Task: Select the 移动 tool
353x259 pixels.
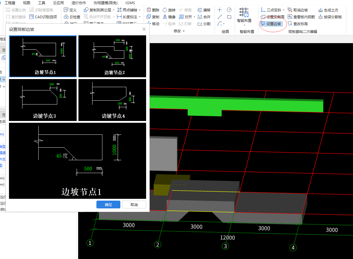Action: (x=153, y=24)
